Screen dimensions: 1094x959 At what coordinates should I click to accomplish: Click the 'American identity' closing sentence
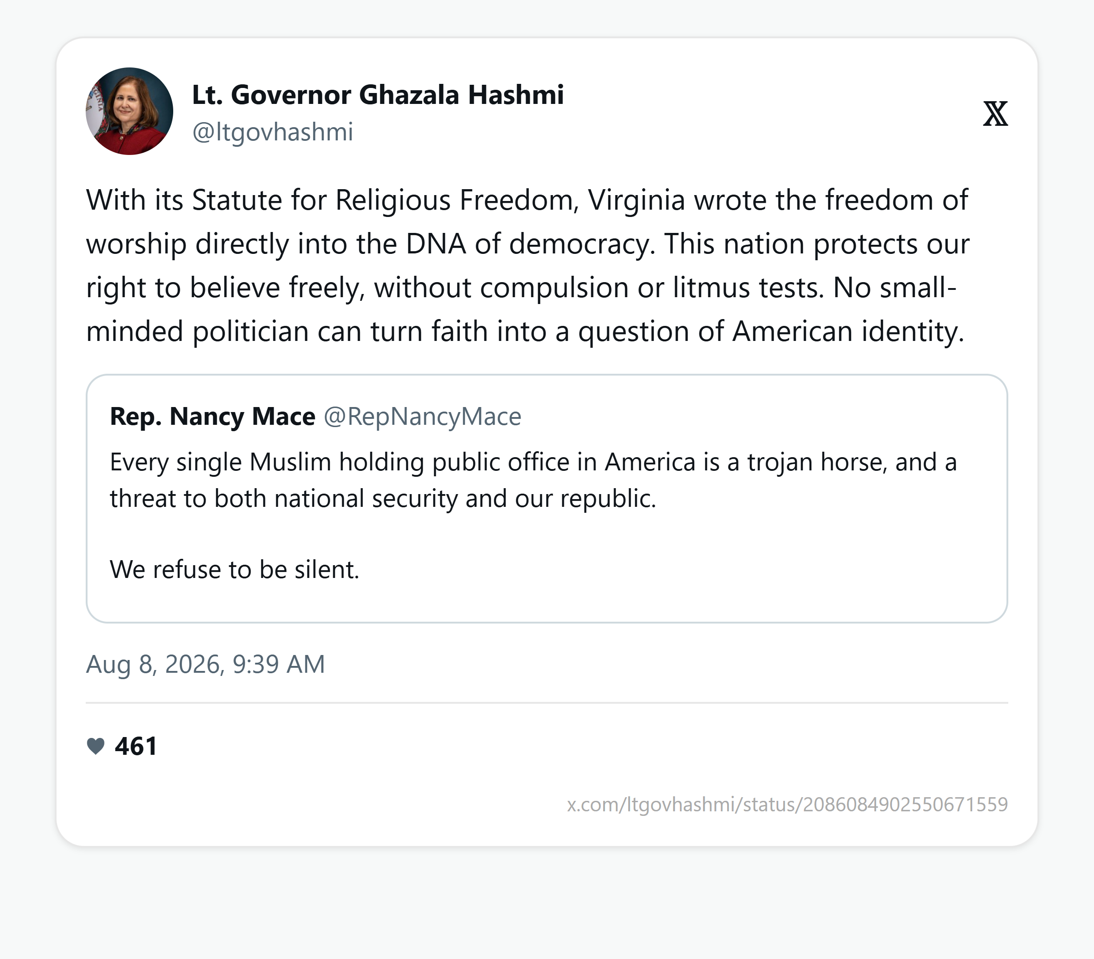click(525, 331)
